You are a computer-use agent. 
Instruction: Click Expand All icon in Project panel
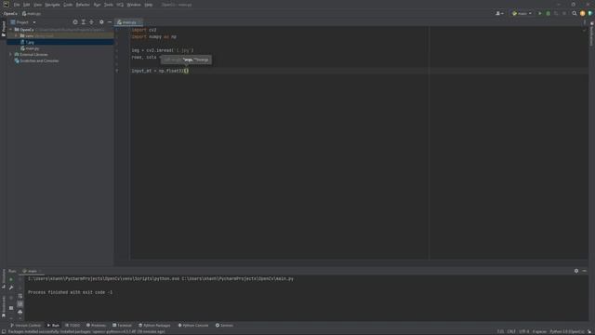coord(84,22)
